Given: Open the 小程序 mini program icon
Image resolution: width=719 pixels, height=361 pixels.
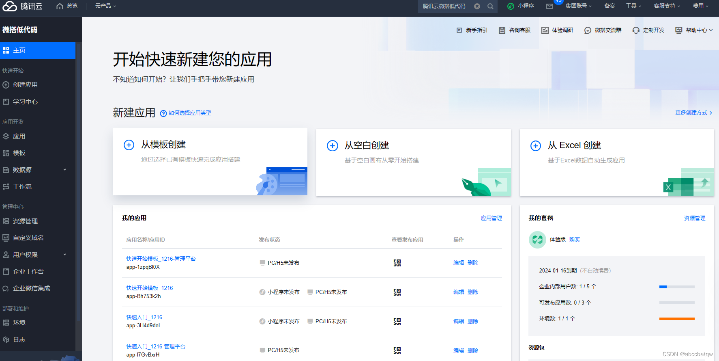Looking at the screenshot, I should pos(511,6).
